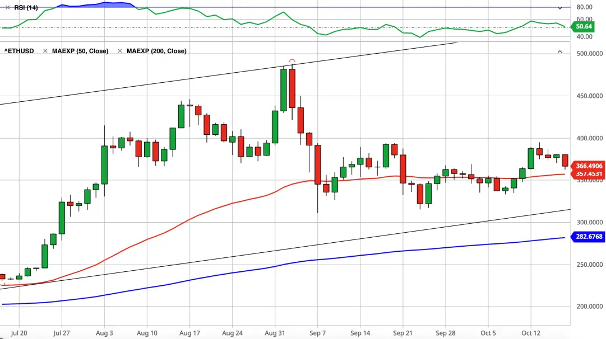
Task: Click the 200 EMA value tag 282.6768
Action: 588,237
